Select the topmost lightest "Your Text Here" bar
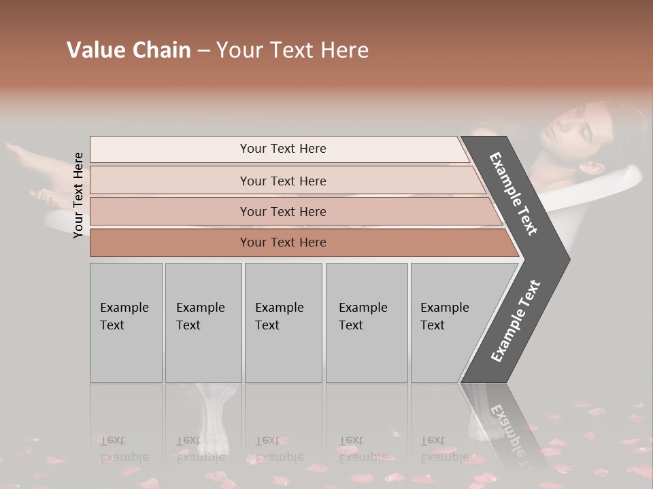Image resolution: width=653 pixels, height=489 pixels. click(x=282, y=149)
